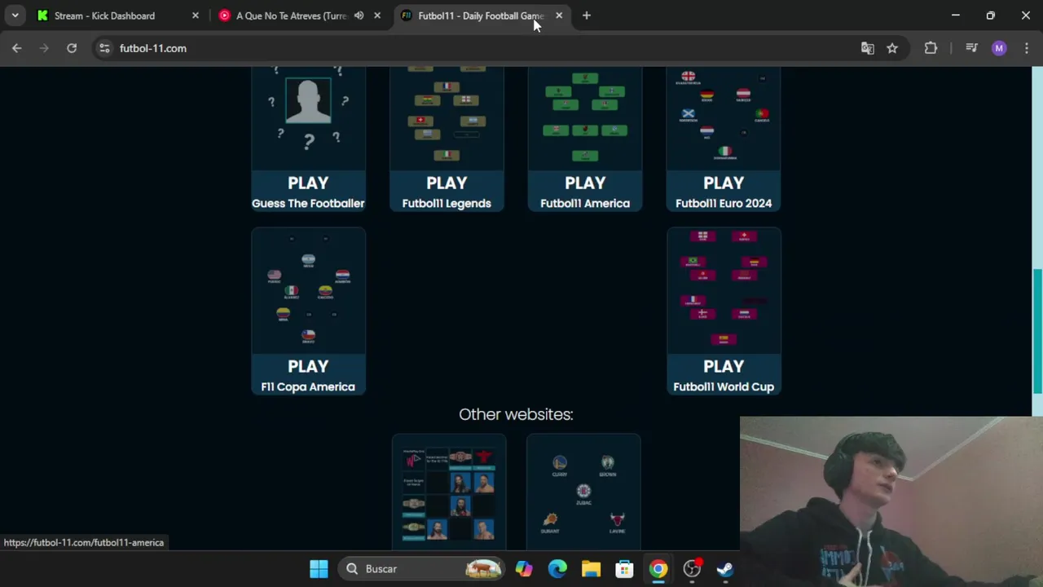Viewport: 1043px width, 587px height.
Task: Open the F11 Copa America flags thumbnail
Action: [x=308, y=291]
